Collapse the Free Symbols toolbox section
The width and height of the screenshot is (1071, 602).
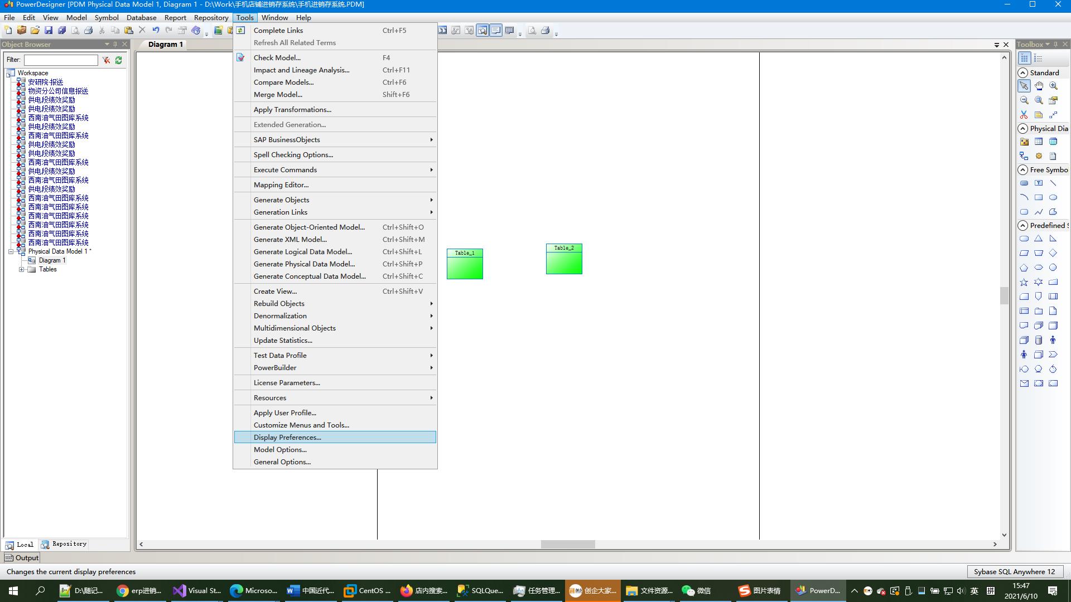click(x=1023, y=170)
